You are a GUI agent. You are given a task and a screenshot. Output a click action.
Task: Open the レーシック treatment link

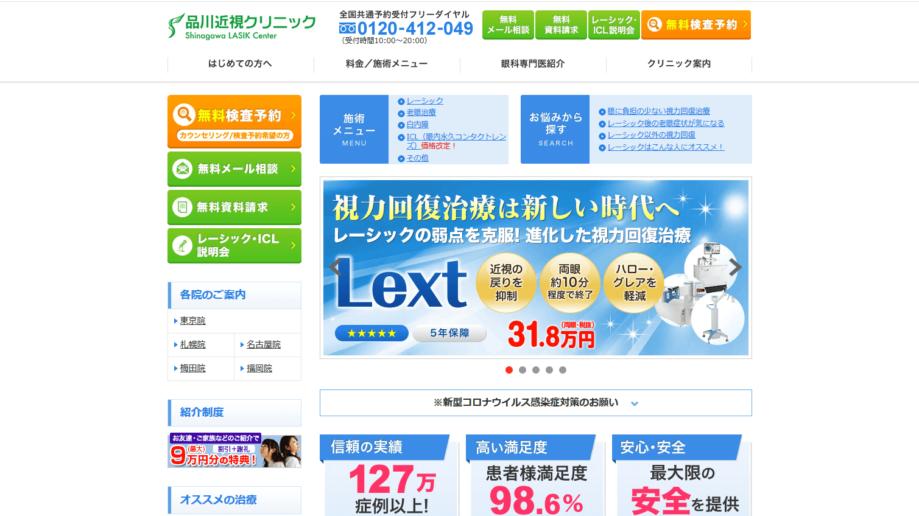tap(425, 101)
